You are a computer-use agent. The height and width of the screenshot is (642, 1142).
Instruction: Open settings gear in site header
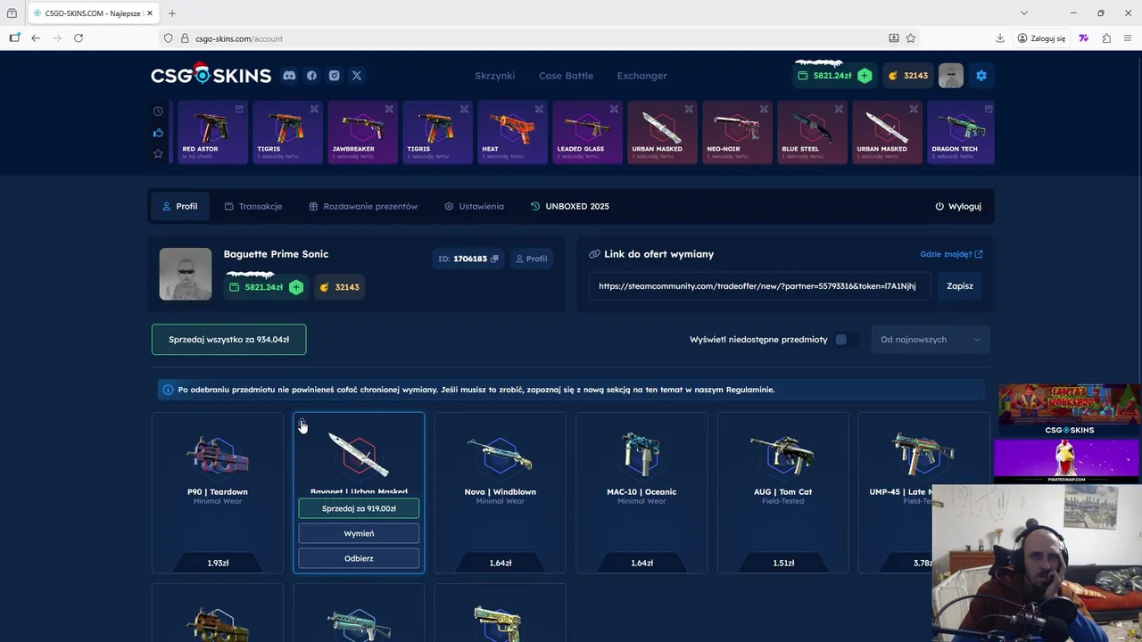(981, 76)
